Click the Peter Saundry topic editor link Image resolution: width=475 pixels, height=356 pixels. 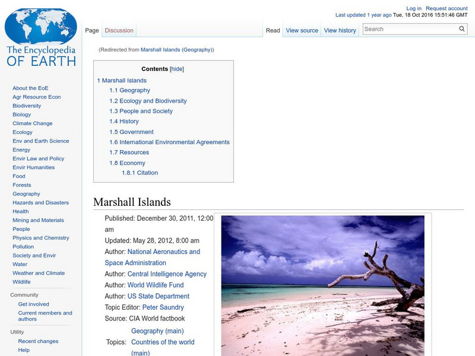(x=163, y=307)
